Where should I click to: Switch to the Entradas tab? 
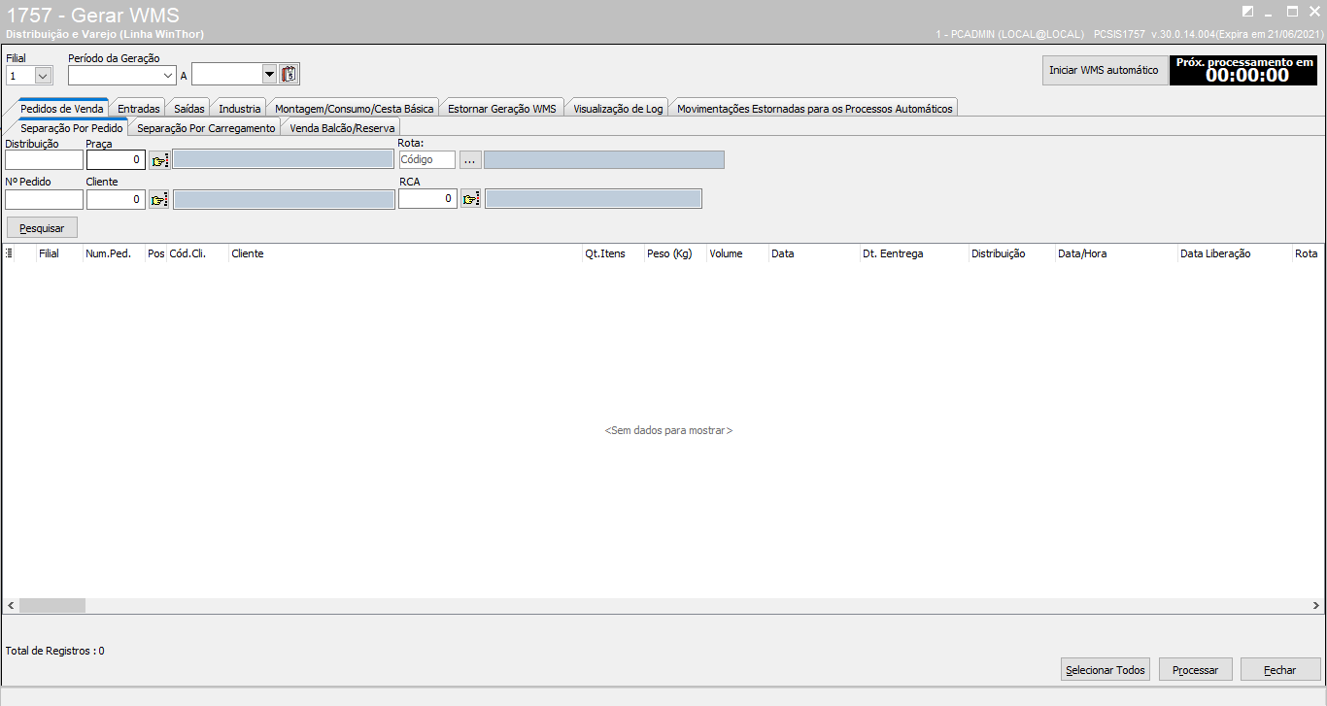pos(138,109)
